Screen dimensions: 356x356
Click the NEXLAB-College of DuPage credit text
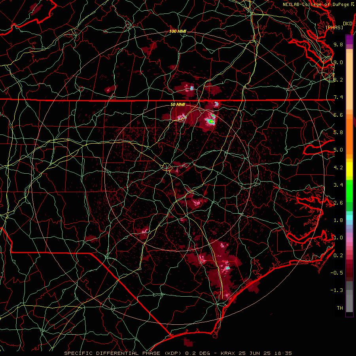click(x=318, y=4)
